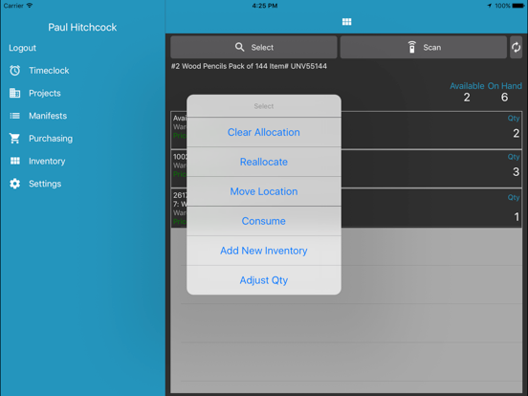This screenshot has height=396, width=528.
Task: Click the 4:25 PM clock
Action: point(265,6)
